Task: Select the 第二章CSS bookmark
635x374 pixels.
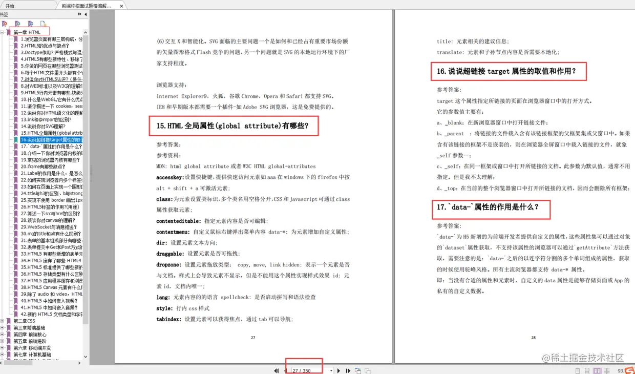Action: 24,321
